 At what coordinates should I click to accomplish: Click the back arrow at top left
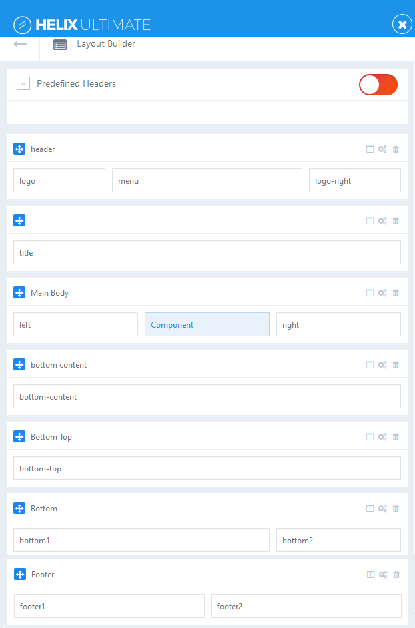pyautogui.click(x=19, y=43)
